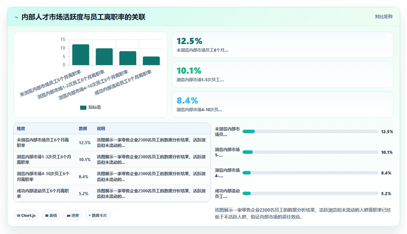
Task: Click the progress label 未浏览内部市场员...
Action: tap(227, 132)
